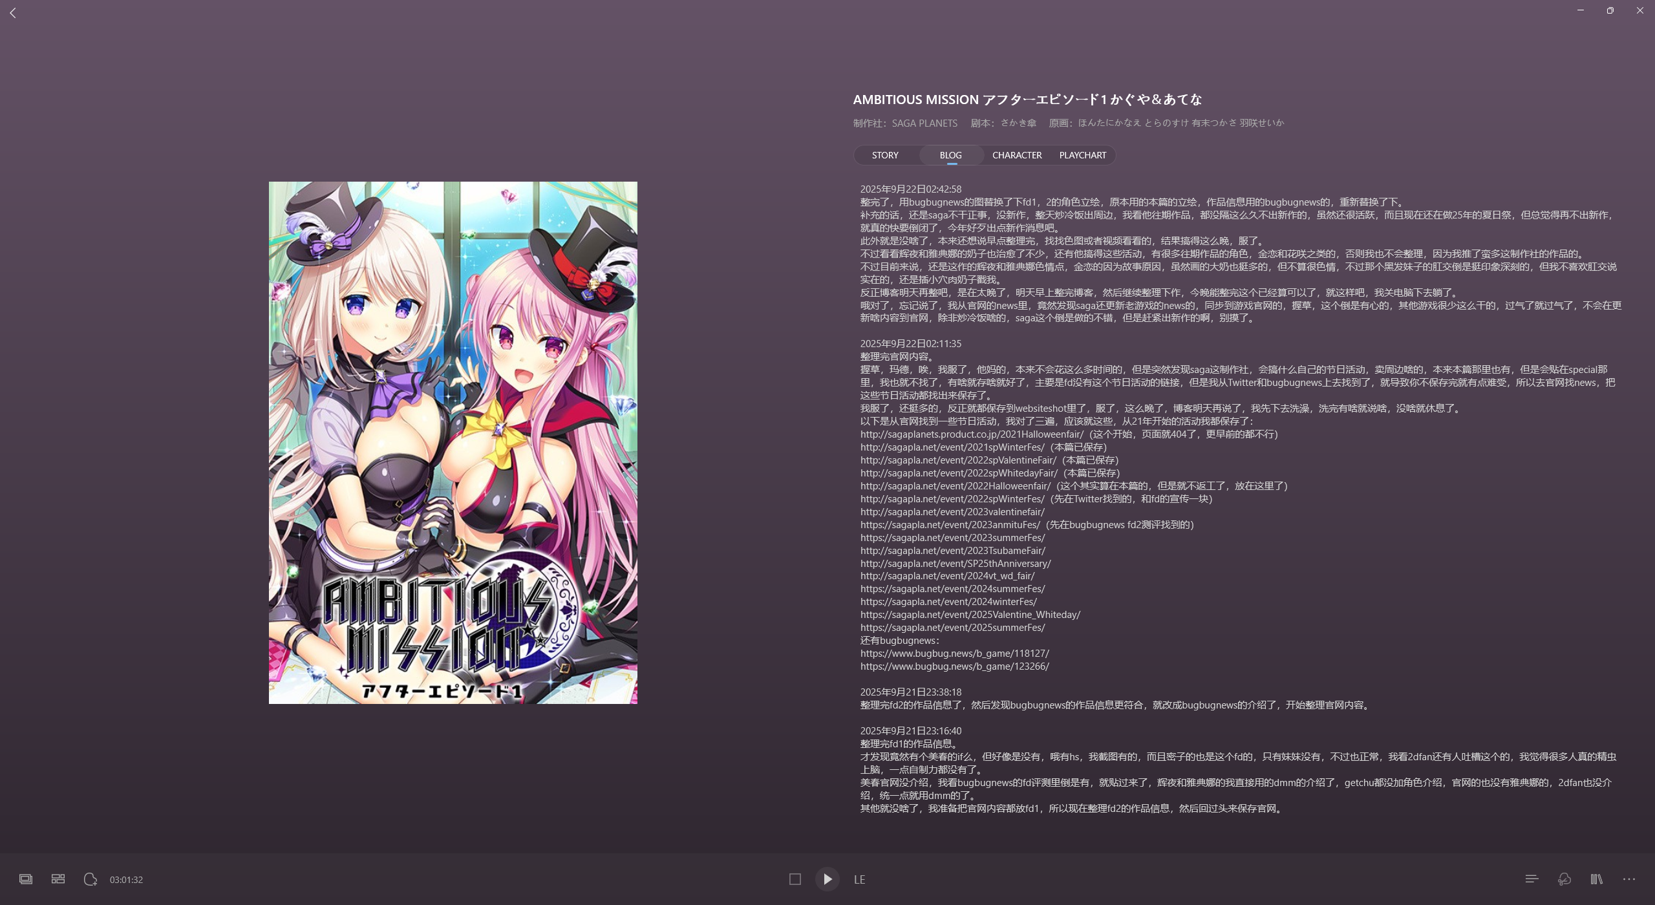Open the 2022spWhitedayFair event link
Screen dimensions: 1655x905
pyautogui.click(x=959, y=473)
